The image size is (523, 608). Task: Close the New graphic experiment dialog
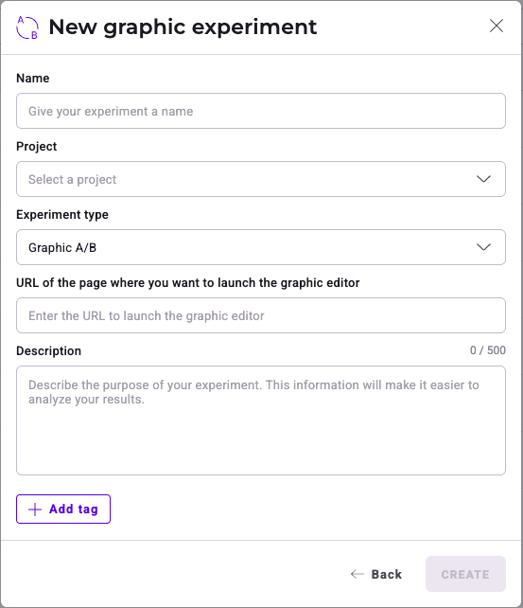pyautogui.click(x=497, y=26)
